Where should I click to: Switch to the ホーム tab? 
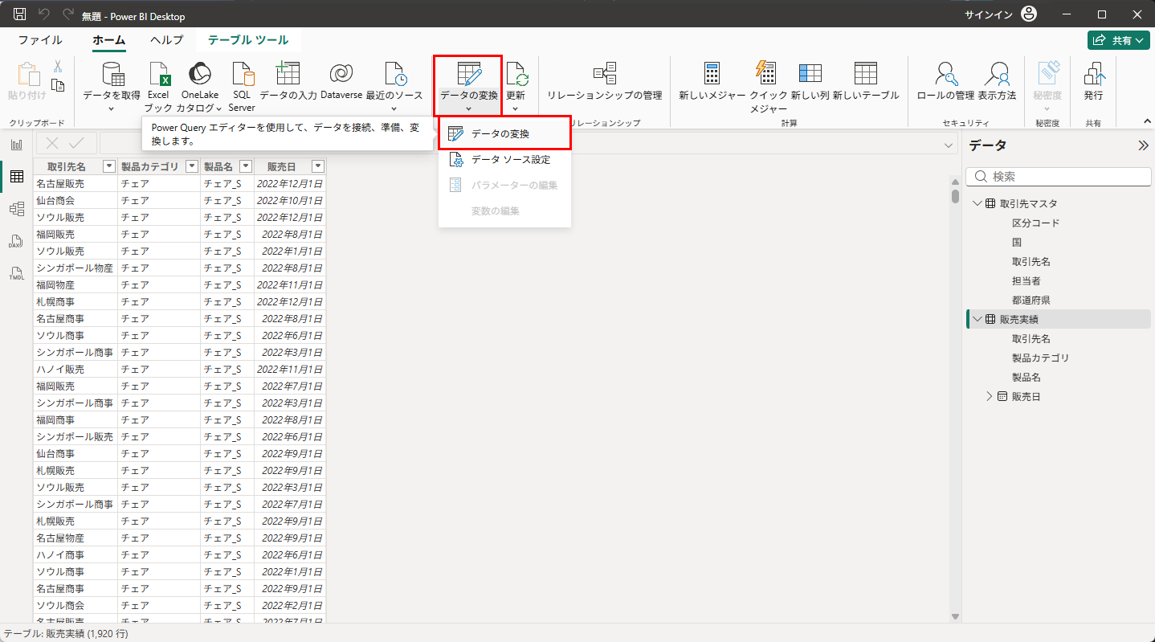[109, 40]
